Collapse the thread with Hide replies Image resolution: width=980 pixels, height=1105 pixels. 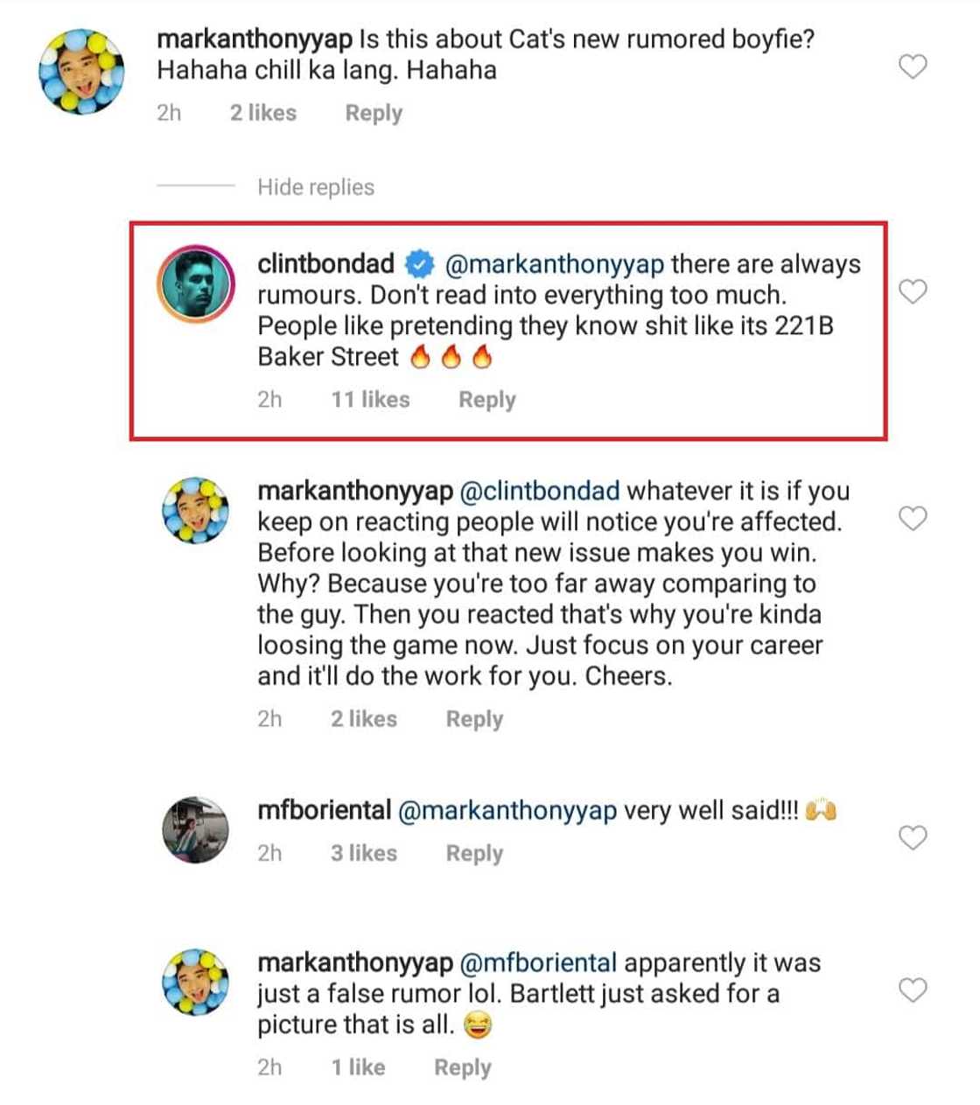(315, 187)
